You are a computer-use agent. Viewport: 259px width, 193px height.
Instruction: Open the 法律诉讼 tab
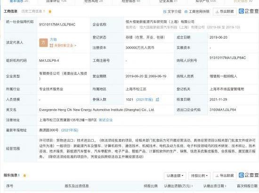click(56, 1)
